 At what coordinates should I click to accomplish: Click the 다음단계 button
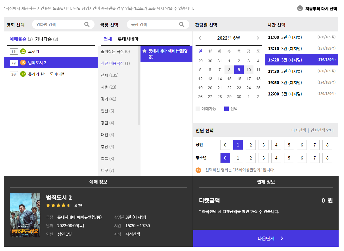(x=266, y=238)
